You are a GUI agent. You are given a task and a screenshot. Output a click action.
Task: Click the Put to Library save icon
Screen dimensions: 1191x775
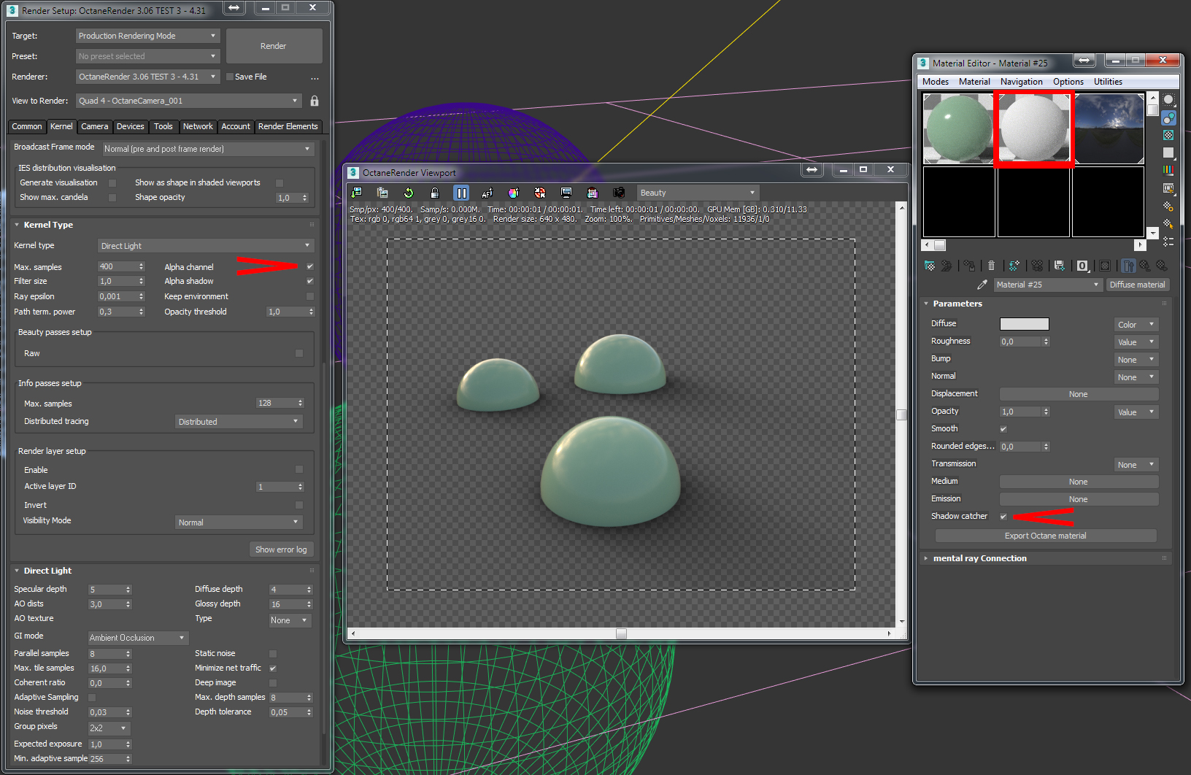click(1060, 266)
